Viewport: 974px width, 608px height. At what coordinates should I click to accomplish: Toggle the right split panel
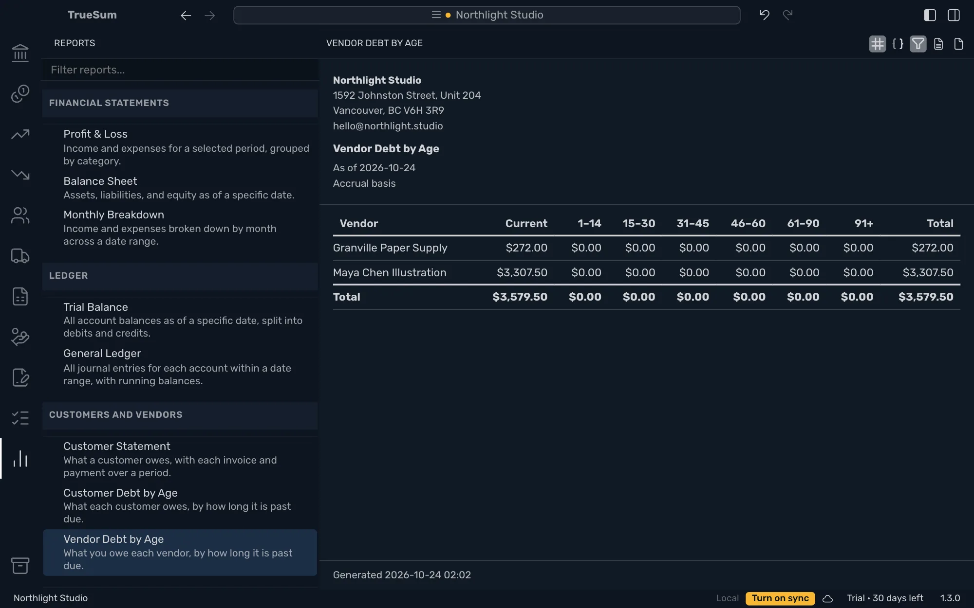click(x=954, y=15)
